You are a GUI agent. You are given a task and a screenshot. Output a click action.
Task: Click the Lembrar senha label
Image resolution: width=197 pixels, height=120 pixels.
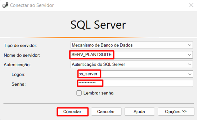coord(98,93)
